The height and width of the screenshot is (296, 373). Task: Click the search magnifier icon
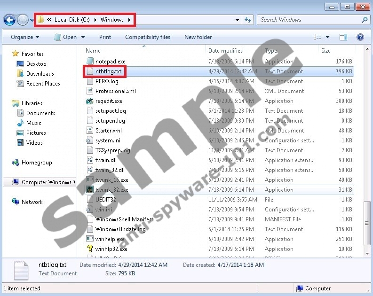[365, 20]
